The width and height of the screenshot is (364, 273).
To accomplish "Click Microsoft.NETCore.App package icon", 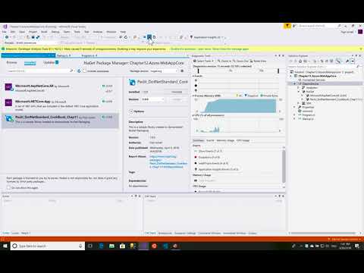I will [x=8, y=102].
